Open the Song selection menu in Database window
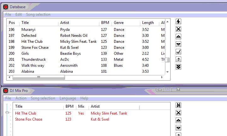The height and width of the screenshot is (136, 227). 38,14
